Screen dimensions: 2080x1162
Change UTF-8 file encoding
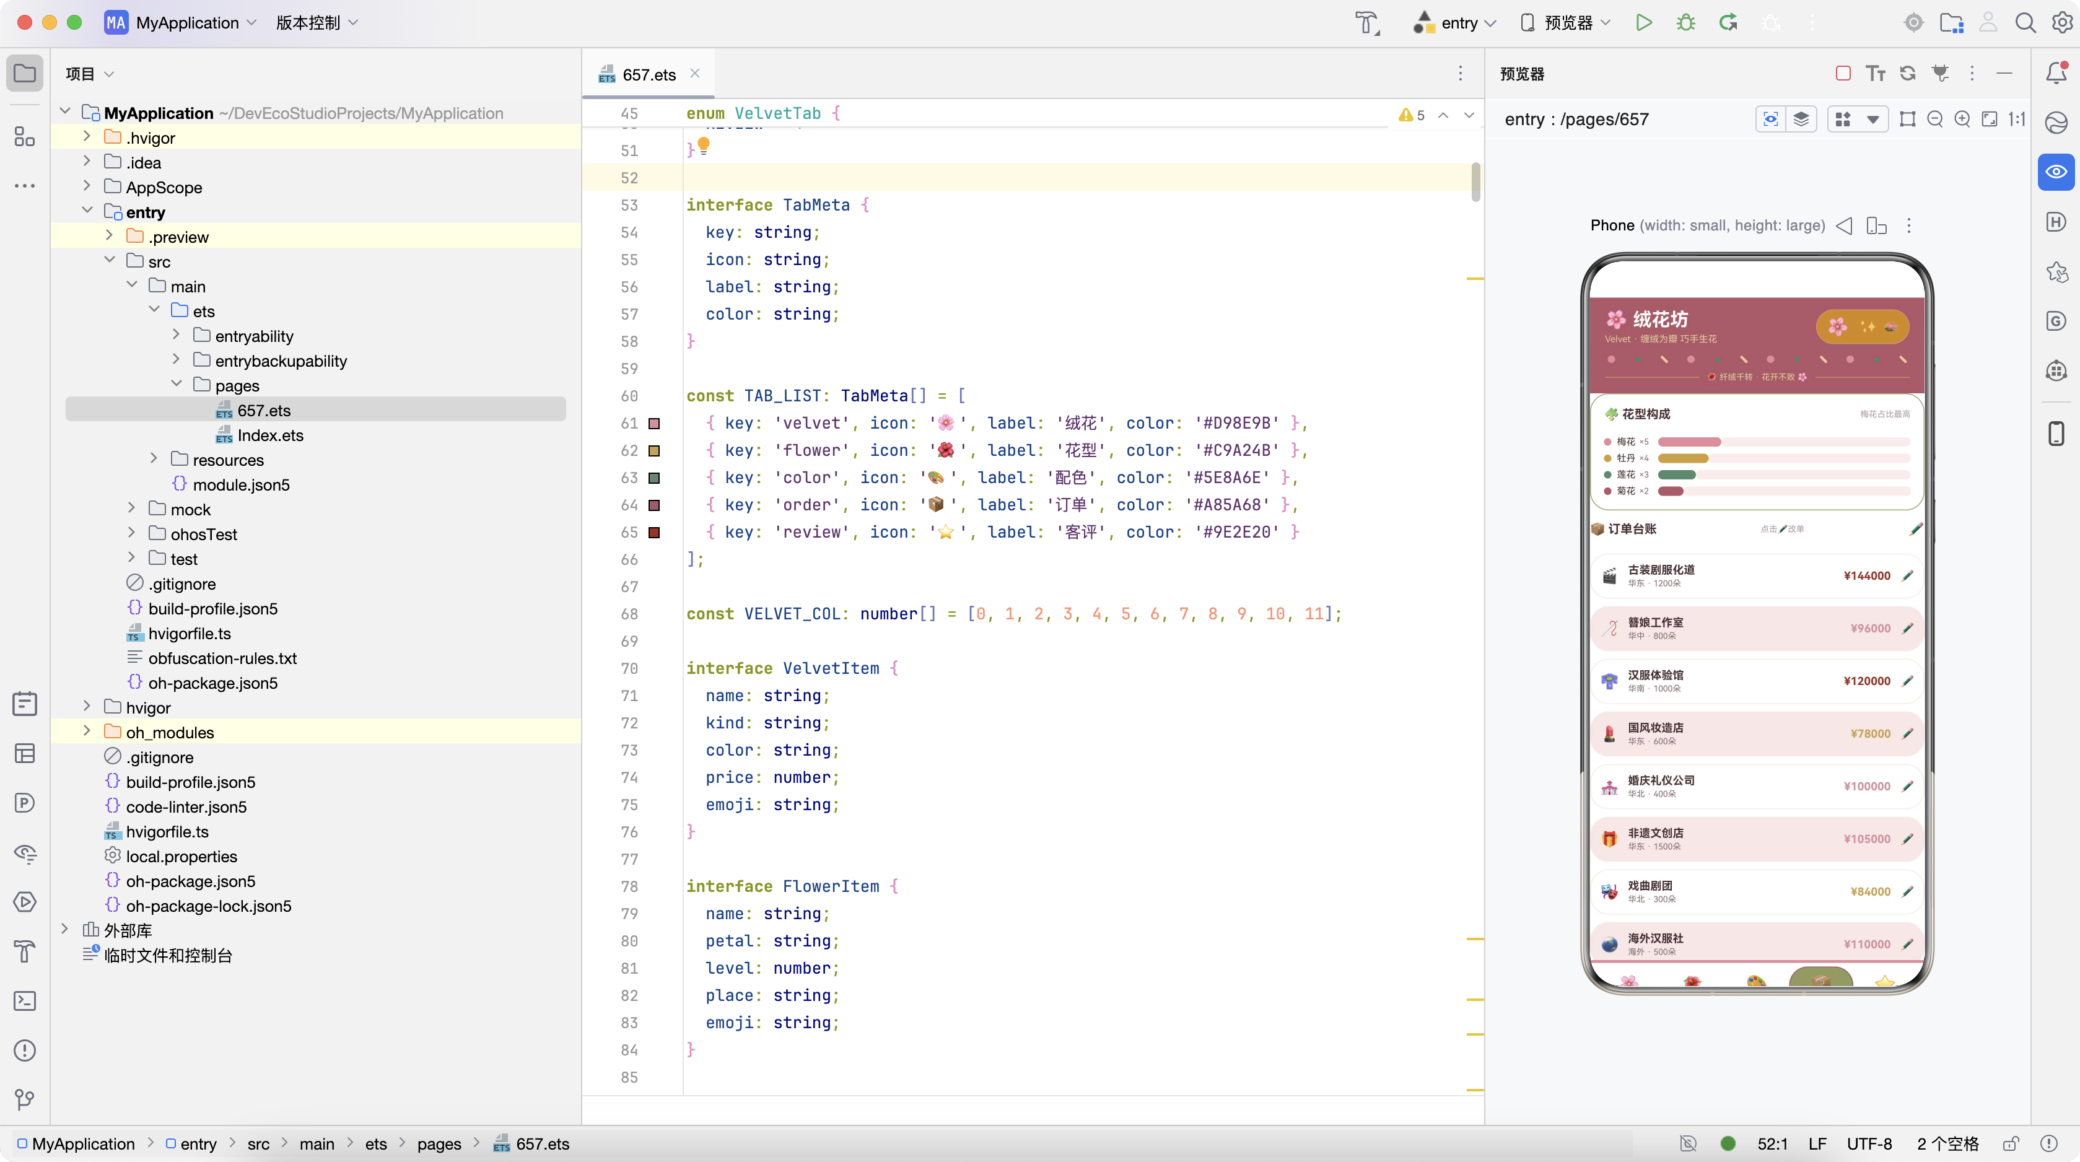pyautogui.click(x=1869, y=1143)
